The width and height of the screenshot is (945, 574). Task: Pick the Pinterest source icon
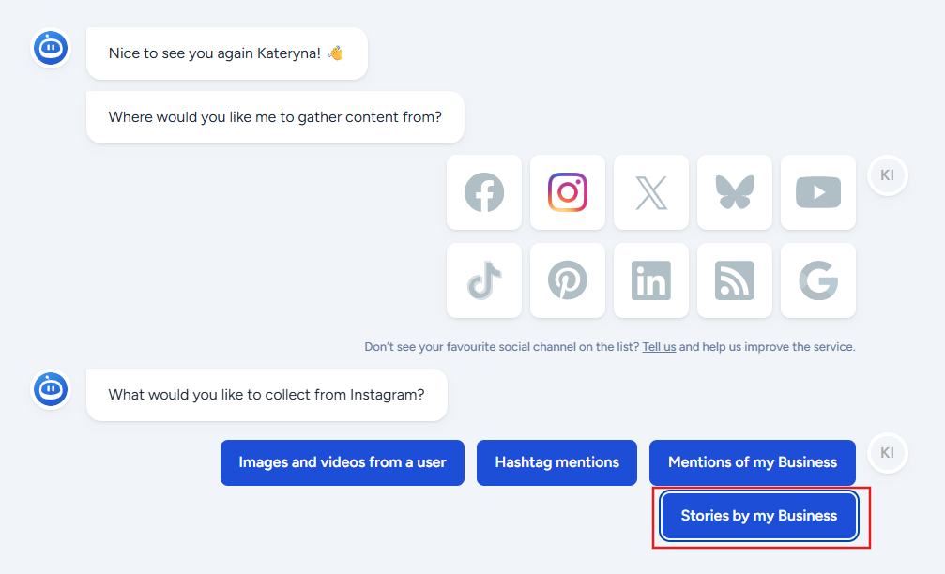tap(568, 280)
